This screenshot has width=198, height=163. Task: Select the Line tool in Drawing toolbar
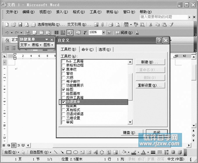[x=56, y=152]
